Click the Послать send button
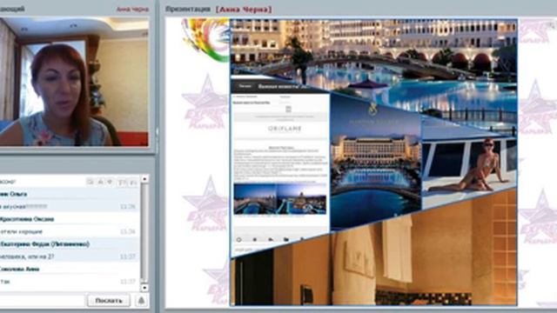Viewport: 557px width, 313px height. (x=109, y=301)
